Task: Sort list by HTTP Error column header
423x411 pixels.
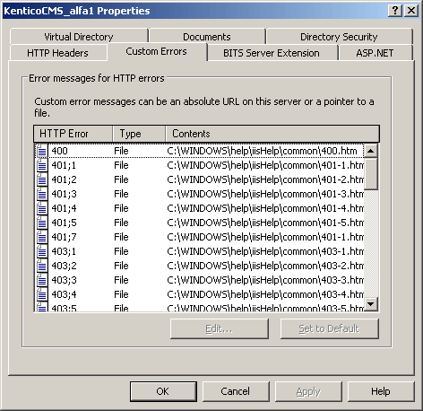Action: point(73,134)
